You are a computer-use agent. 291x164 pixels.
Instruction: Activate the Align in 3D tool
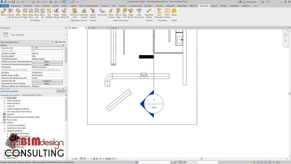point(125,13)
